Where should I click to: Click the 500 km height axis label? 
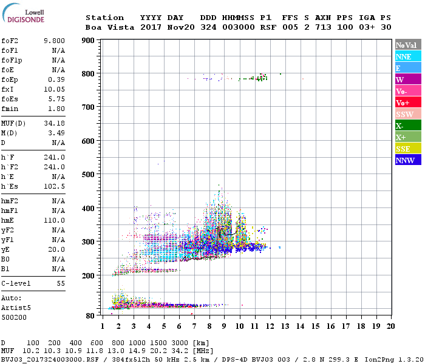click(88, 175)
